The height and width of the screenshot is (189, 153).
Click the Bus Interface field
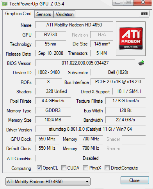118,82
